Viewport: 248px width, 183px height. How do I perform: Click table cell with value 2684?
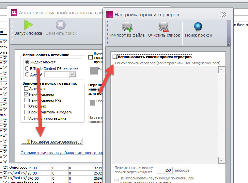[x=98, y=178]
